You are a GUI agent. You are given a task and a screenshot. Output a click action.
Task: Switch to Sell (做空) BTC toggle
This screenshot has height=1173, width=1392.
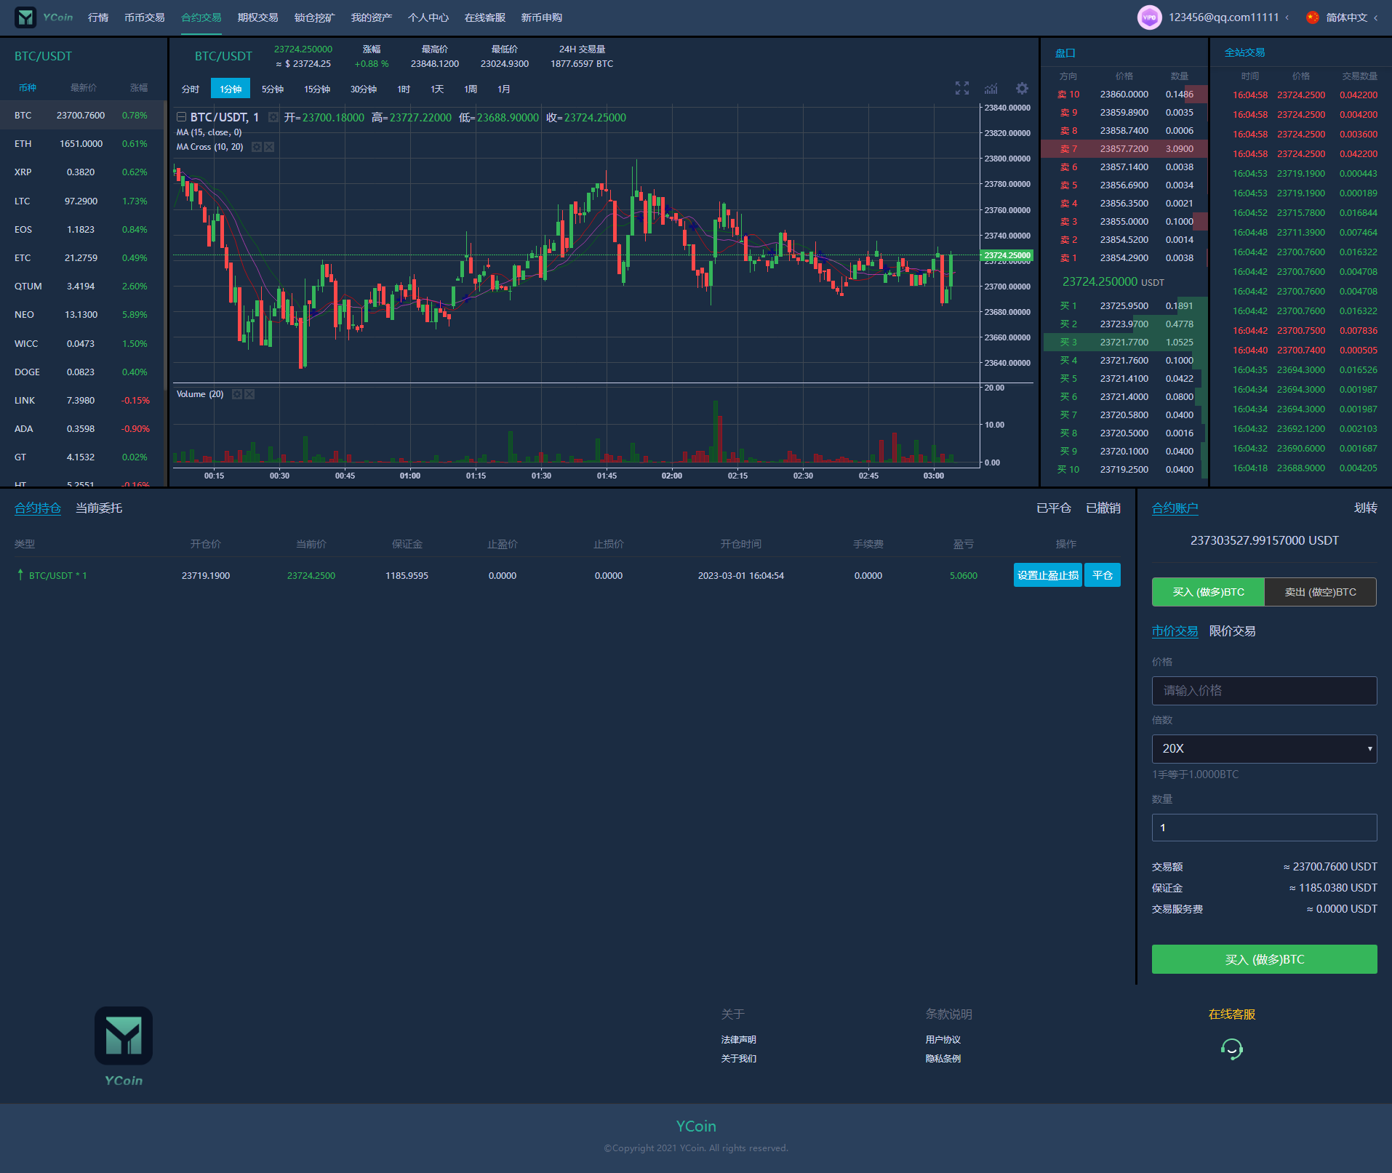pyautogui.click(x=1320, y=592)
